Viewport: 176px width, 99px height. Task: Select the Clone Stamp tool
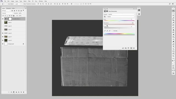[x=174, y=30]
